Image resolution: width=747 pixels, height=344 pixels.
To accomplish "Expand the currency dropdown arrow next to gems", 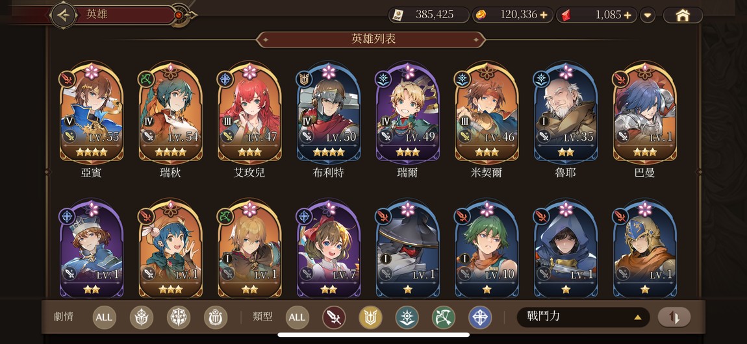I will (x=648, y=15).
